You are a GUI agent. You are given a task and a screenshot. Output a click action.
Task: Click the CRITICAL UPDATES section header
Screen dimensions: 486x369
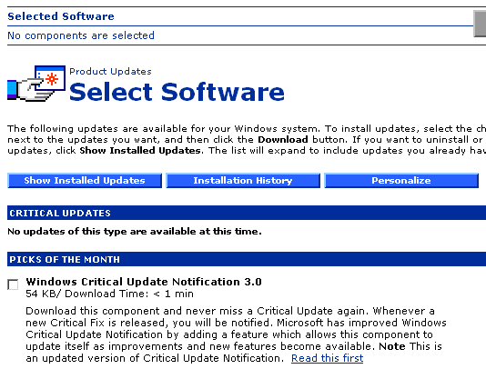tap(247, 213)
